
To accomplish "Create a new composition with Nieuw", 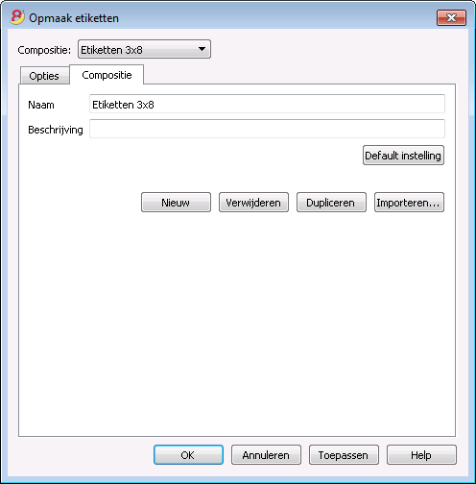I will coord(176,203).
